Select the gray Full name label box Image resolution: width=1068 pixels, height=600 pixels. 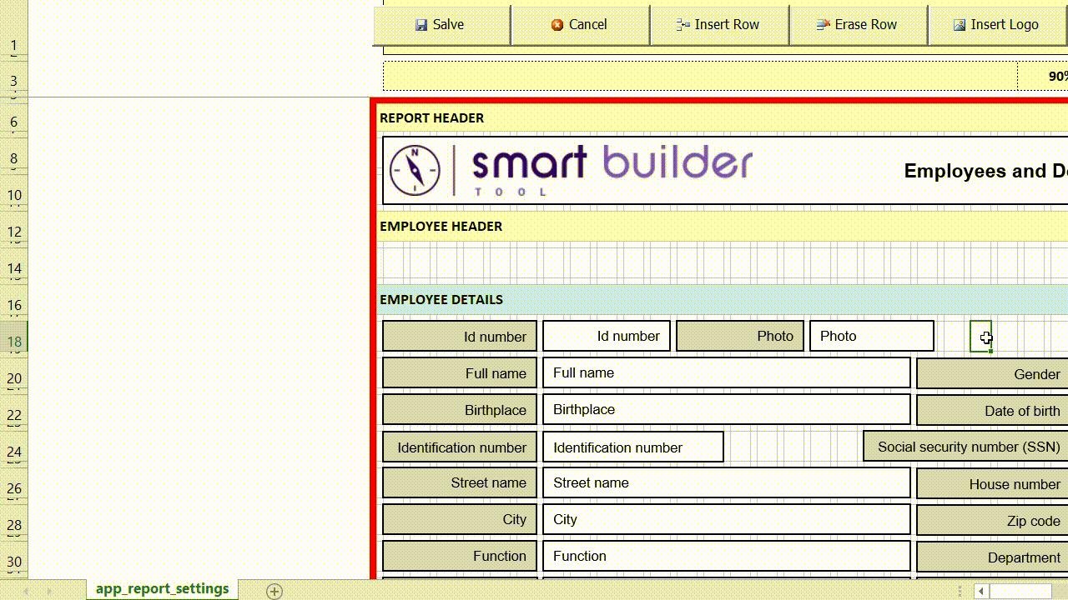coord(460,373)
